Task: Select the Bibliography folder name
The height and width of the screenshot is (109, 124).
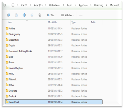Action: click(x=14, y=34)
